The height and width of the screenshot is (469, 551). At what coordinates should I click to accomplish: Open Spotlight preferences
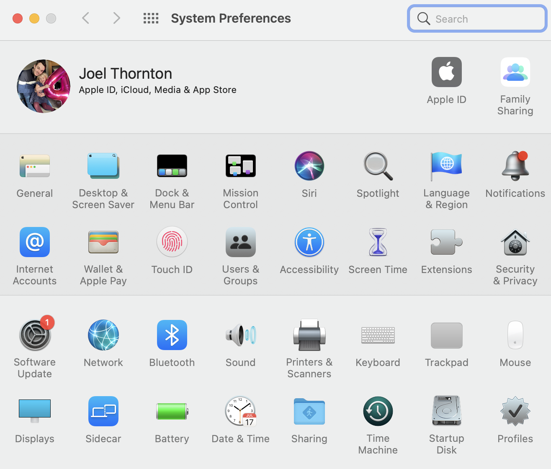[x=378, y=166]
